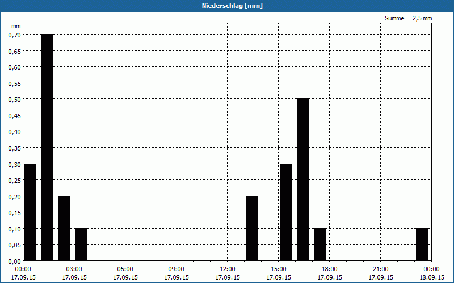Select the 0,30 mm bar at 15:00
Screen dimensions: 454x283
tap(285, 212)
